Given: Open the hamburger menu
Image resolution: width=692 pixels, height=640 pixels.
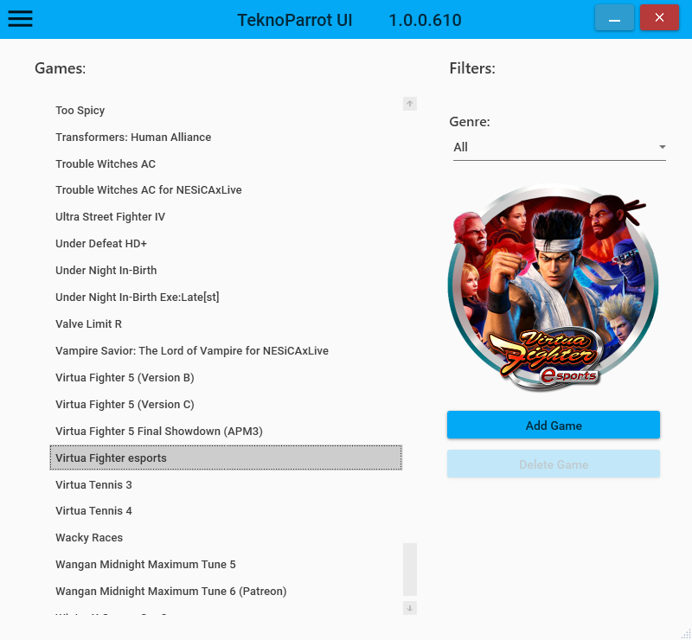Looking at the screenshot, I should click(20, 18).
